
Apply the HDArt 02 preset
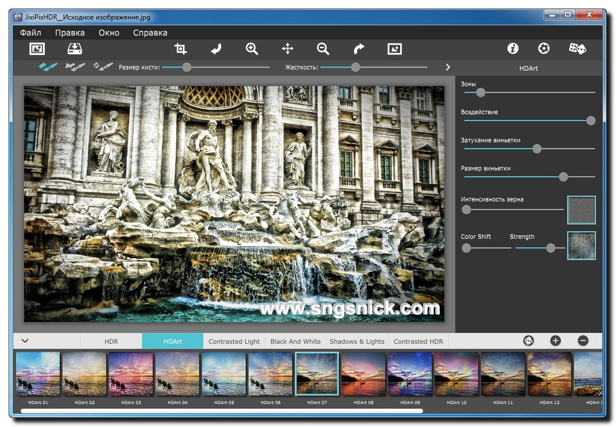point(84,374)
